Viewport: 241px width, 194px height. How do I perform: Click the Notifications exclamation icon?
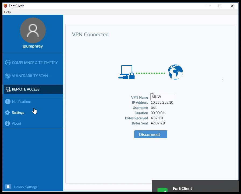pos(8,102)
